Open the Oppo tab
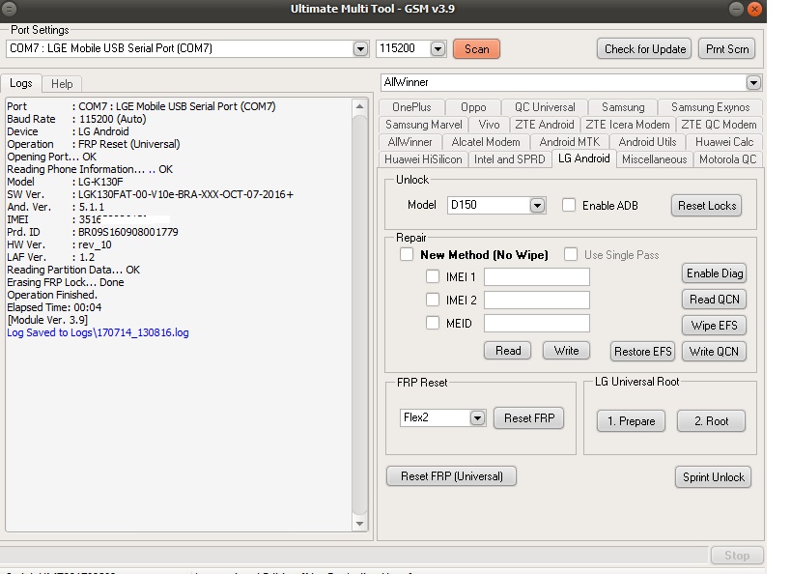The width and height of the screenshot is (791, 574). coord(473,107)
